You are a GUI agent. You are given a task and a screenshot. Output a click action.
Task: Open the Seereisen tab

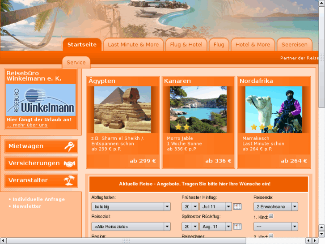294,44
